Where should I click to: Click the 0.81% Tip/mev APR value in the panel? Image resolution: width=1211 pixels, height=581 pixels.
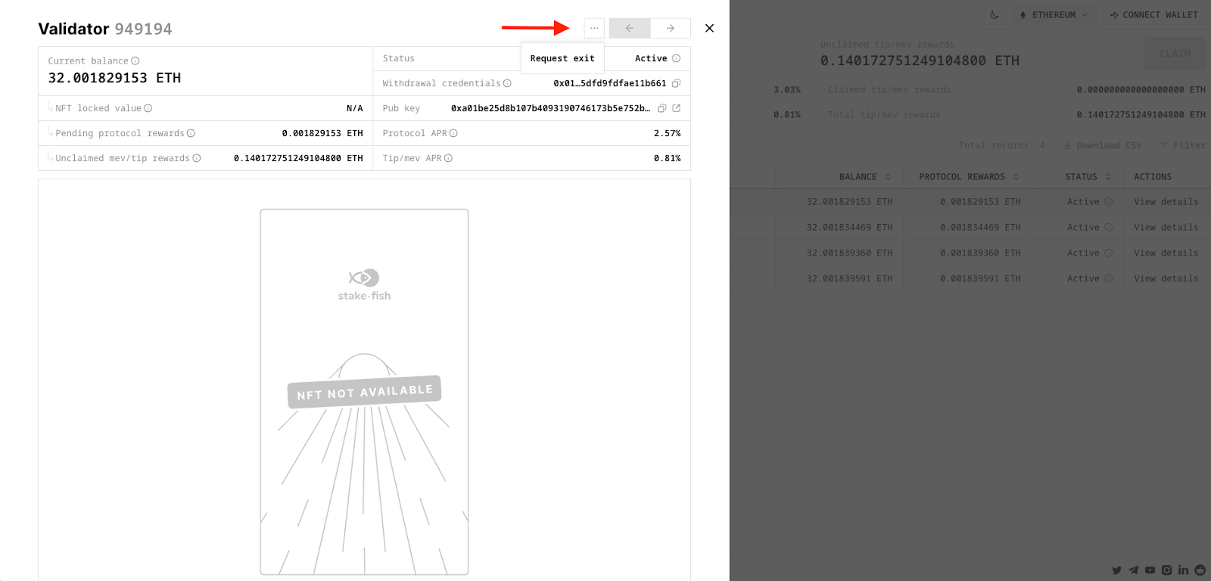tap(668, 158)
